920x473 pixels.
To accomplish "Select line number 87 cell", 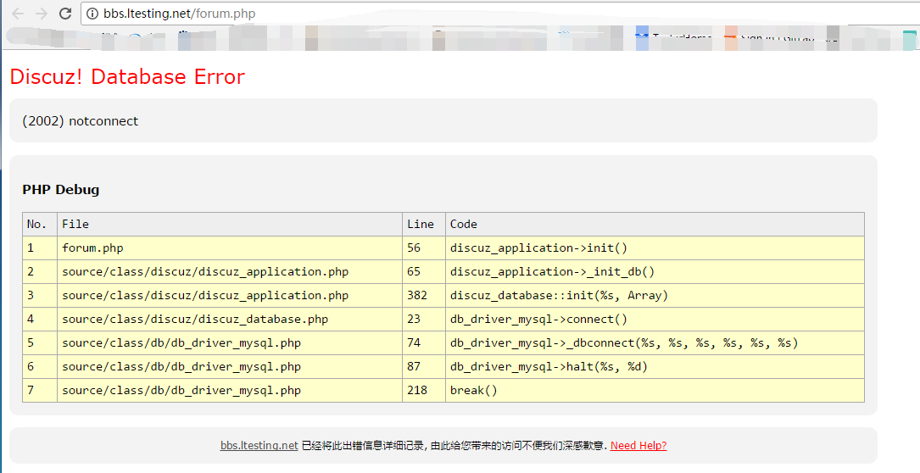I will coord(424,367).
